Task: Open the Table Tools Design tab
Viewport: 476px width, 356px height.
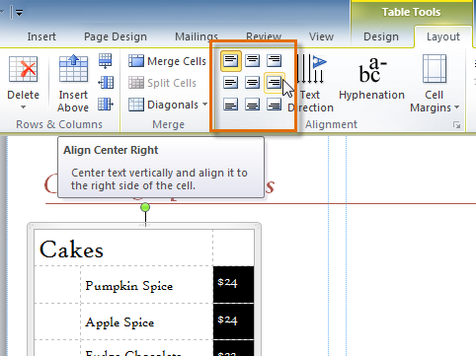Action: pos(381,36)
